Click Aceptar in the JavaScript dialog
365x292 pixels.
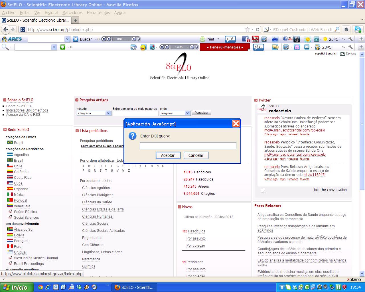[168, 155]
